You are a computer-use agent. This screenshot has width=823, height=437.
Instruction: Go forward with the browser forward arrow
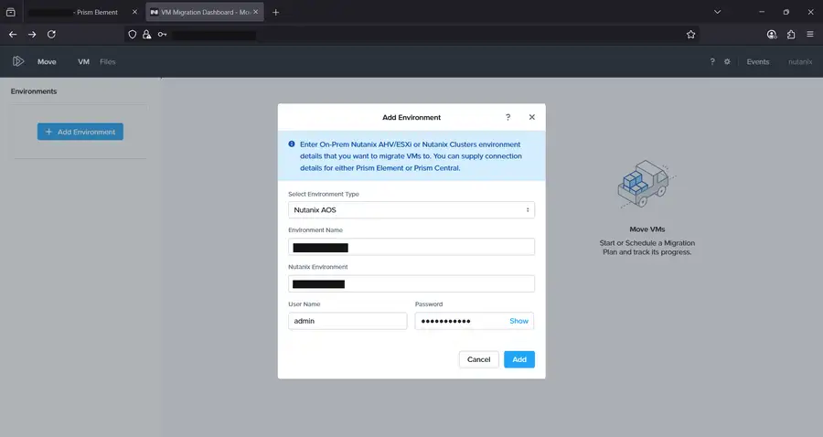pos(32,34)
